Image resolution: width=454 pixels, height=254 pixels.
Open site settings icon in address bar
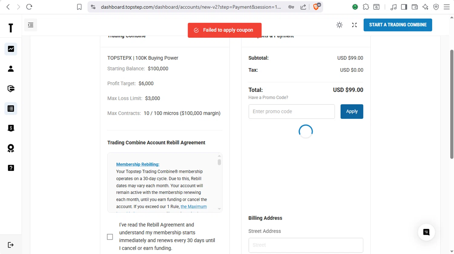click(93, 7)
